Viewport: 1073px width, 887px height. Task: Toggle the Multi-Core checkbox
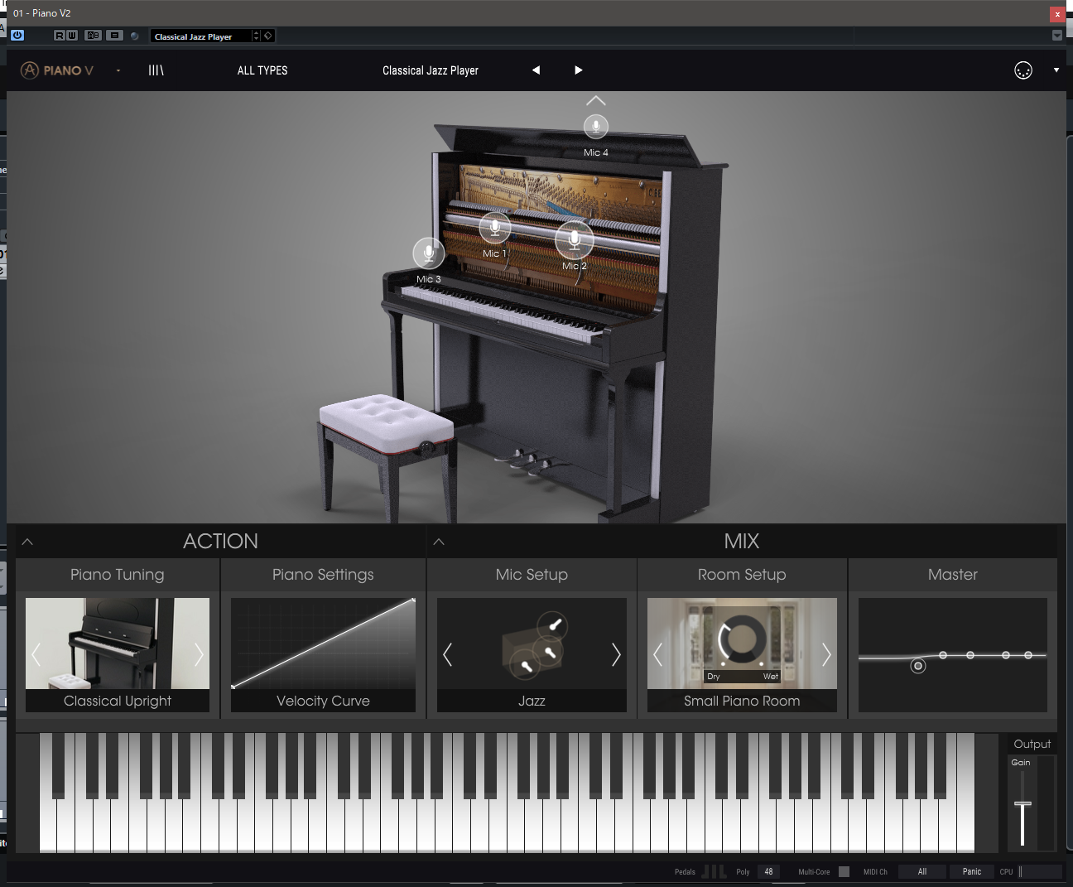(x=844, y=871)
